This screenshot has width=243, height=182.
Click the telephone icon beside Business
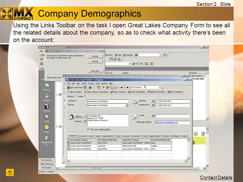135,102
